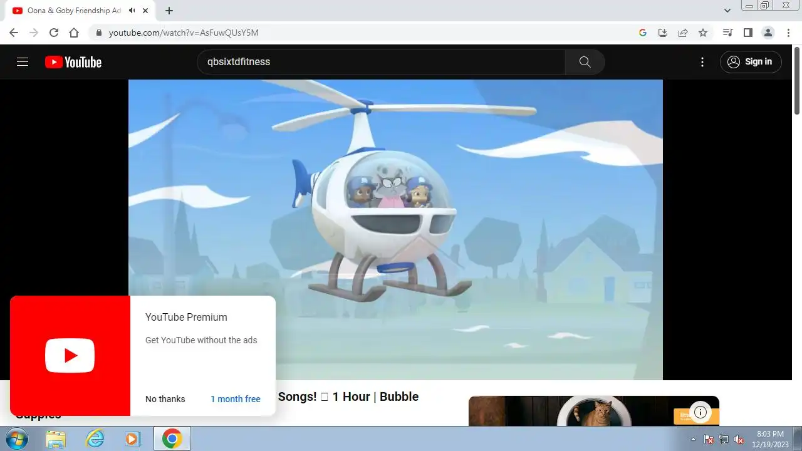Viewport: 802px width, 451px height.
Task: Open Windows Explorer from taskbar
Action: tap(56, 439)
